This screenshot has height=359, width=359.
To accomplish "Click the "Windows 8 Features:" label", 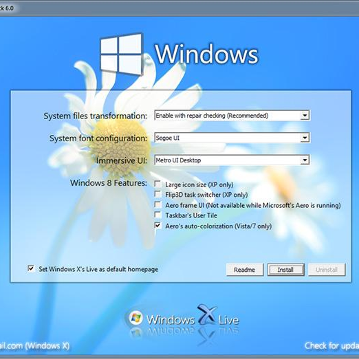I will (x=109, y=183).
